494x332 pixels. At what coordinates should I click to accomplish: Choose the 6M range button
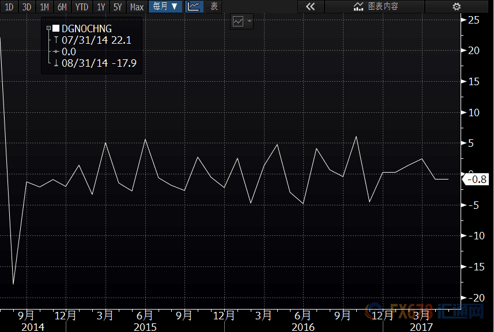62,6
